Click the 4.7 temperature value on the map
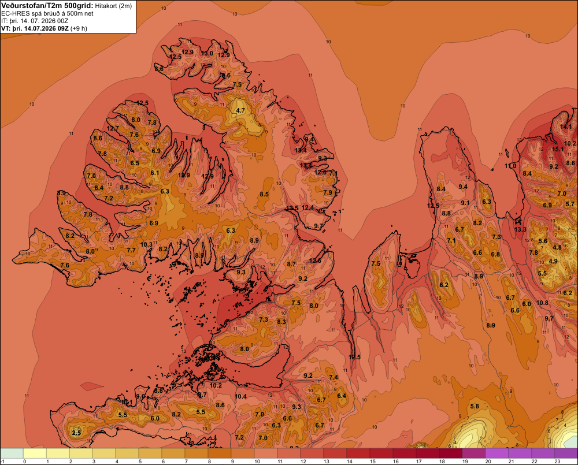578x465 pixels. pos(240,110)
